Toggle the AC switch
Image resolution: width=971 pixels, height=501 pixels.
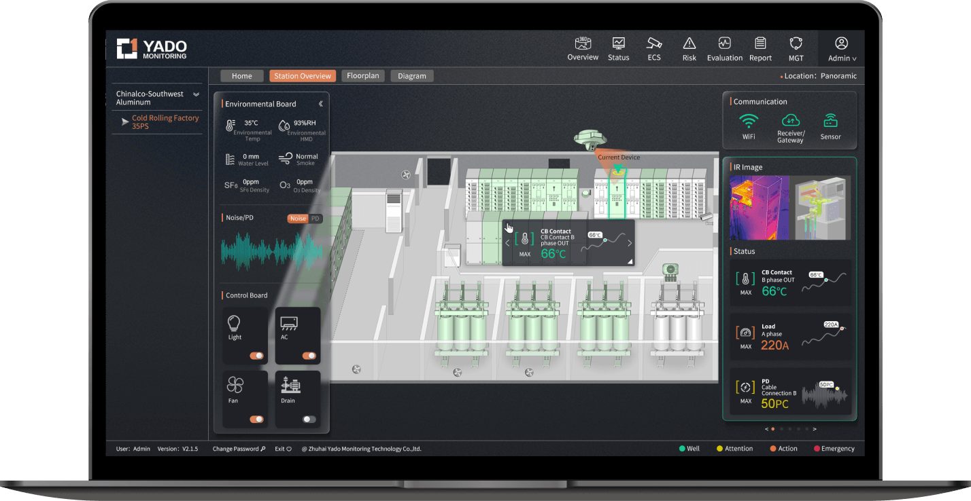coord(309,356)
